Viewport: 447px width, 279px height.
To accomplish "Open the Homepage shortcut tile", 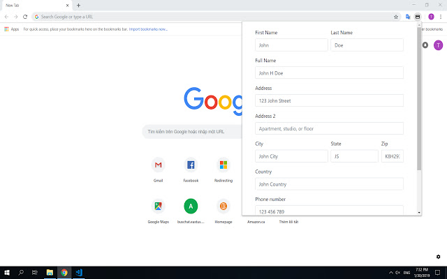I will [x=223, y=211].
